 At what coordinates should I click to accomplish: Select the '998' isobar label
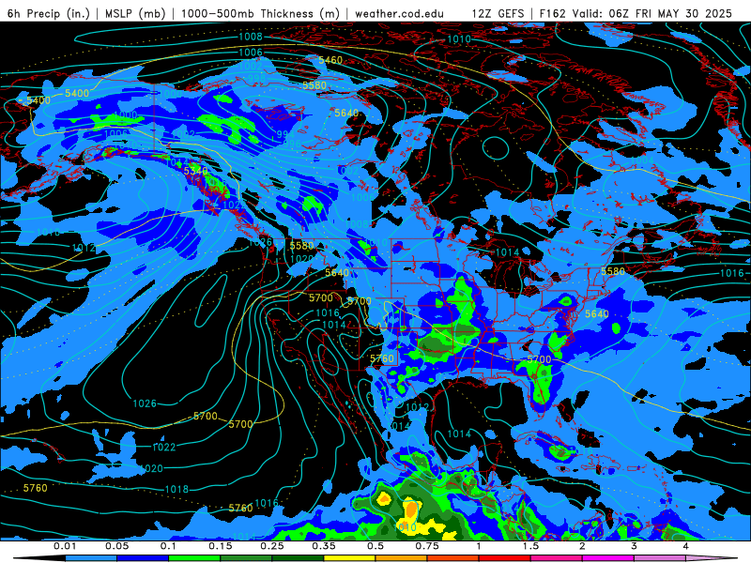(x=256, y=78)
